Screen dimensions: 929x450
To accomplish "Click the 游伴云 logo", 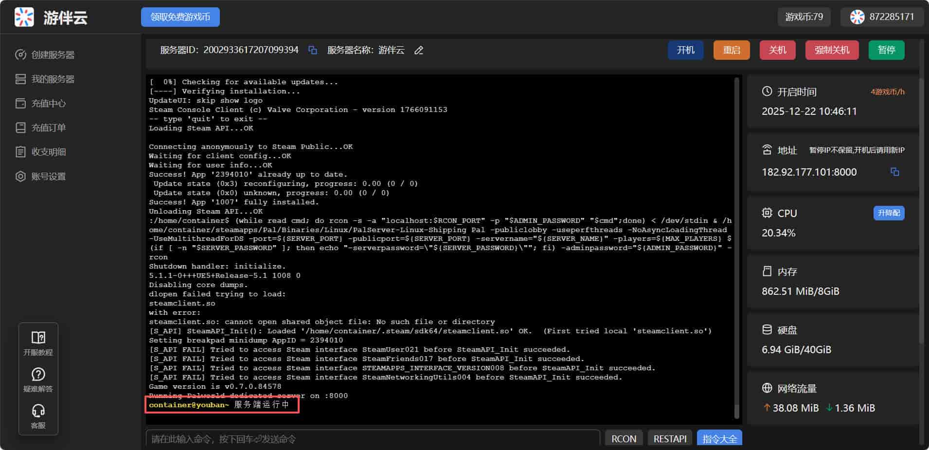I will [x=24, y=17].
